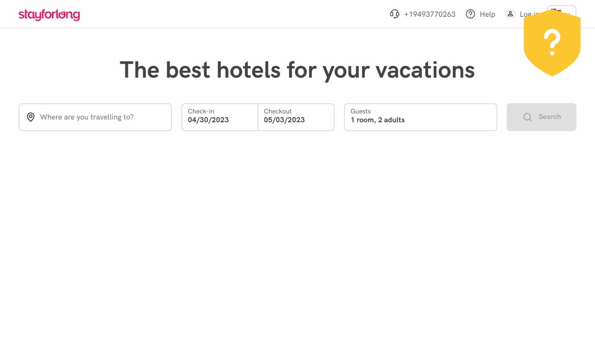595x357 pixels.
Task: Click the Check-in label
Action: pyautogui.click(x=201, y=111)
